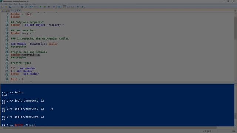Run the script with the green play icon
This screenshot has height=133, width=237.
tap(40, 7)
